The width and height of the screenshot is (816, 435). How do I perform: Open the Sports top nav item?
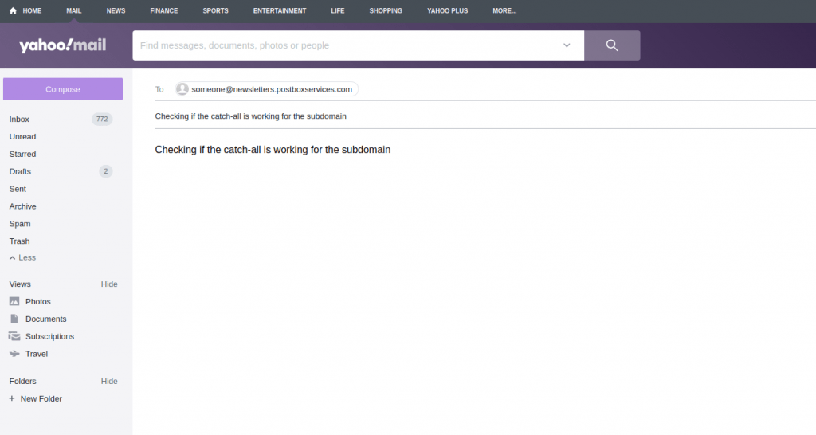coord(215,10)
